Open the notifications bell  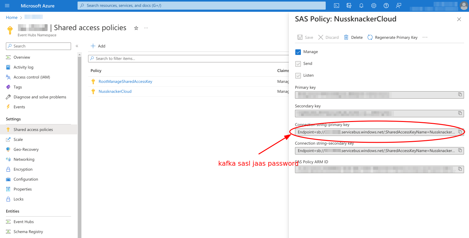pos(361,6)
